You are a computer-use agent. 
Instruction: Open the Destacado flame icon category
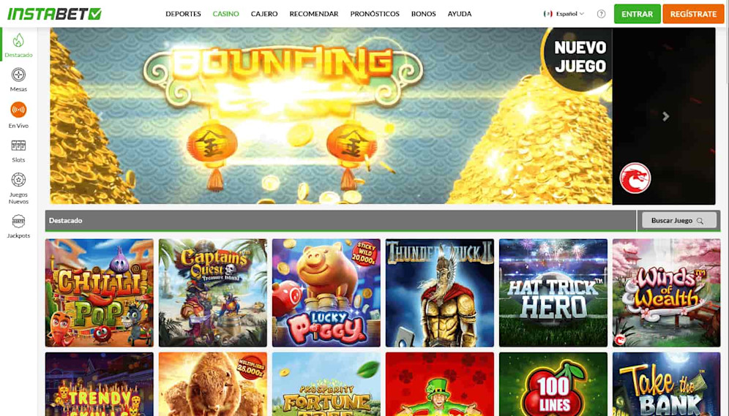point(18,41)
